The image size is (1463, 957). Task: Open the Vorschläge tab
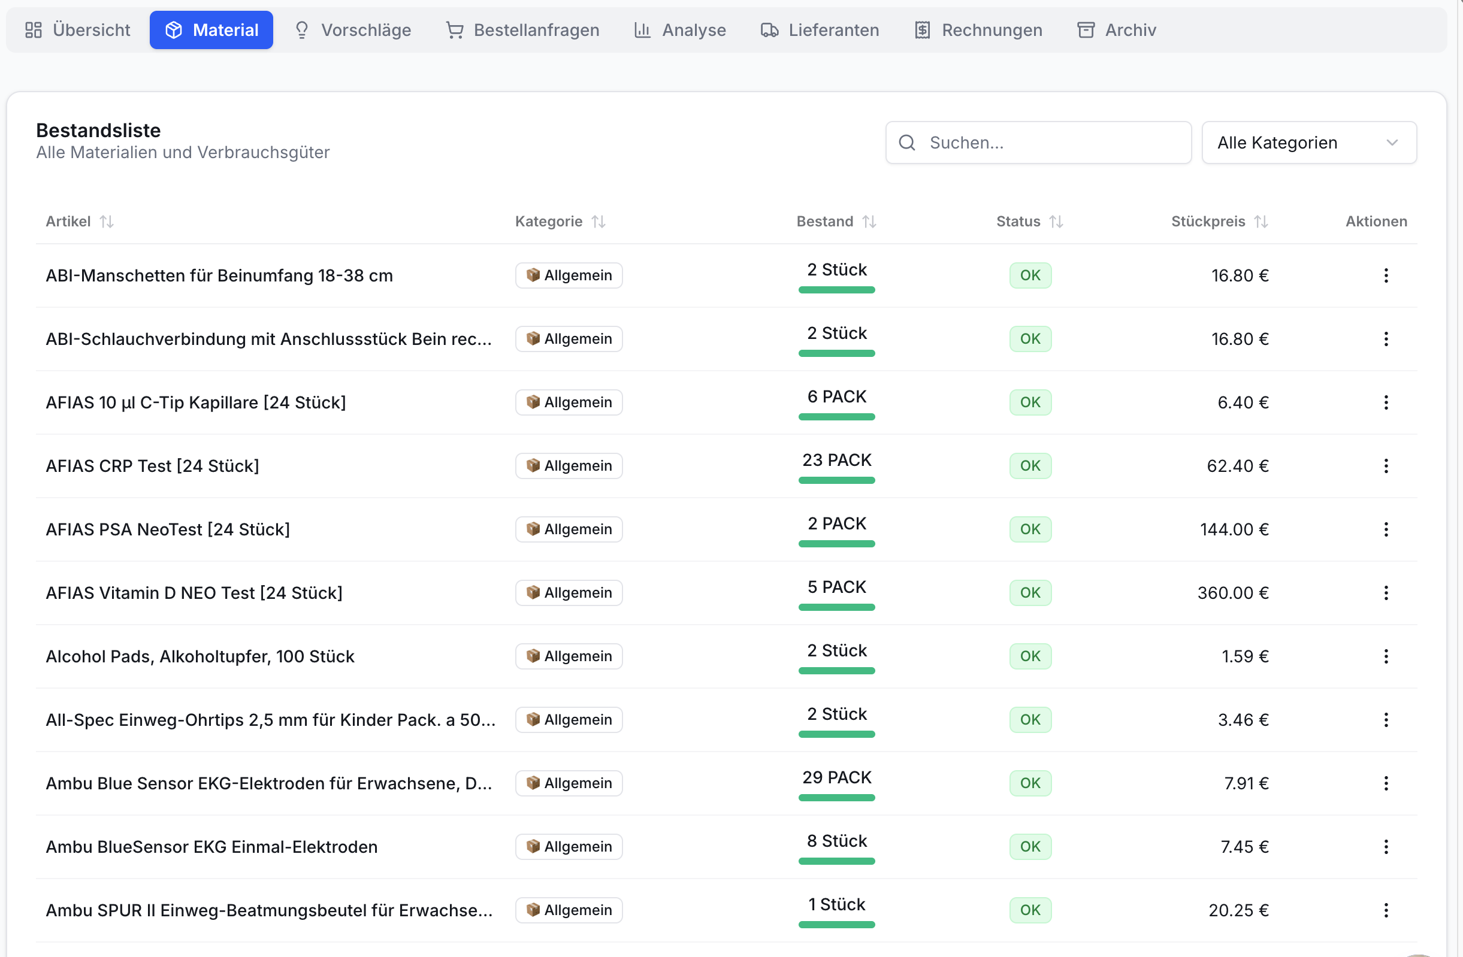click(x=353, y=30)
